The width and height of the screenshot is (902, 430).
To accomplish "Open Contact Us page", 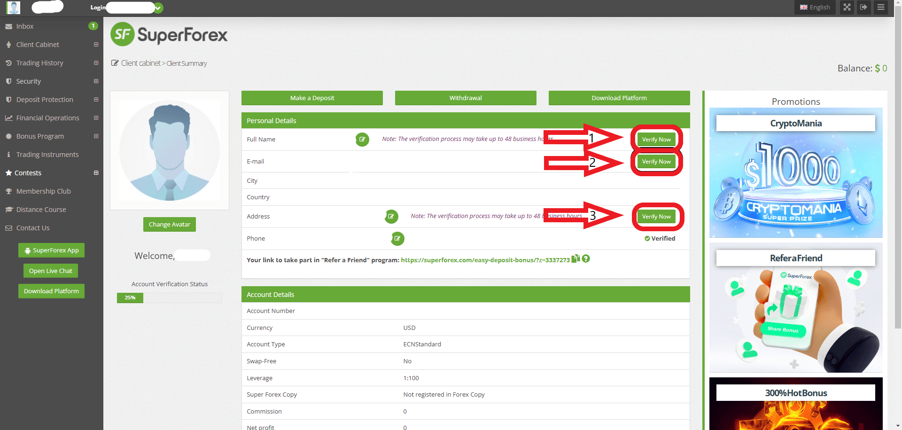I will (x=33, y=228).
